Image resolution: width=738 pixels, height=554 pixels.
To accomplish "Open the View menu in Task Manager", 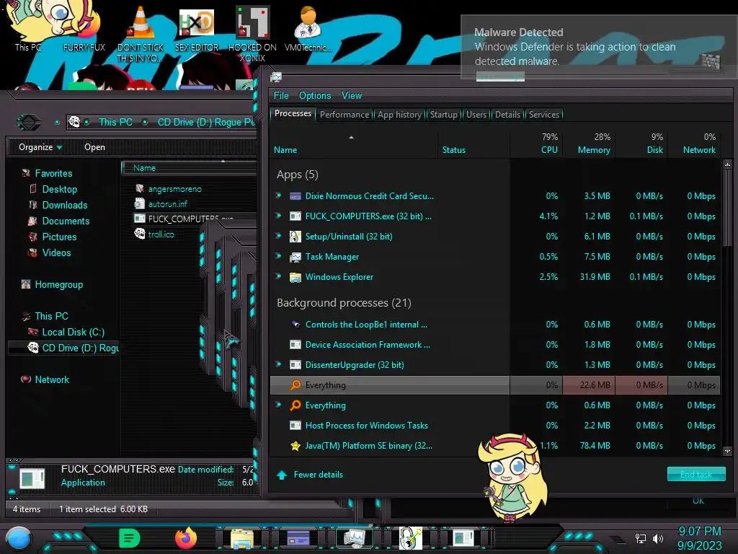I will (x=352, y=96).
